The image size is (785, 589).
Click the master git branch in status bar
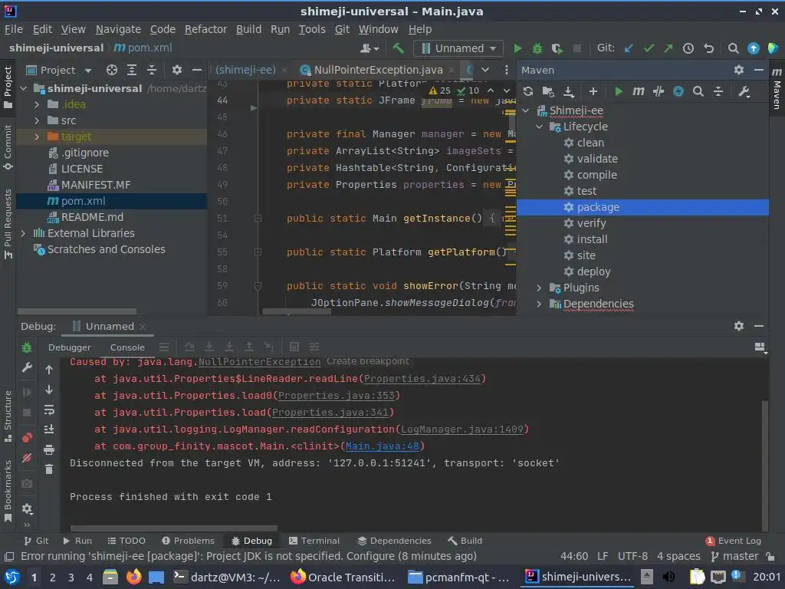coord(735,557)
